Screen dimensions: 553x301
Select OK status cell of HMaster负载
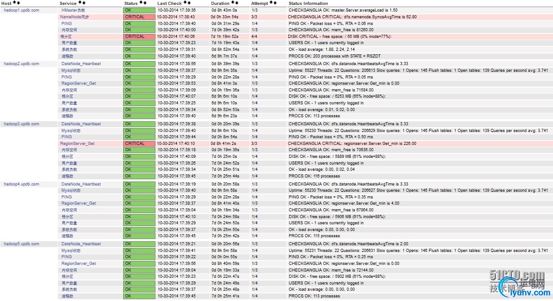[x=139, y=10]
